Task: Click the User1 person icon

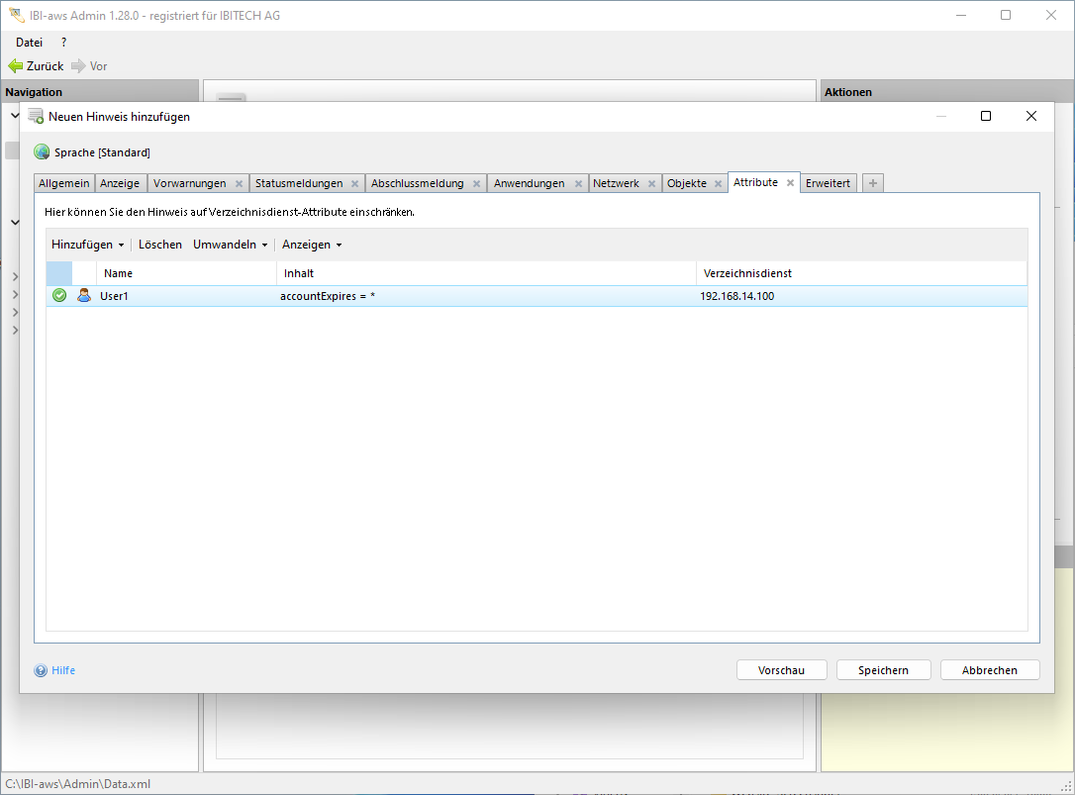Action: coord(84,295)
